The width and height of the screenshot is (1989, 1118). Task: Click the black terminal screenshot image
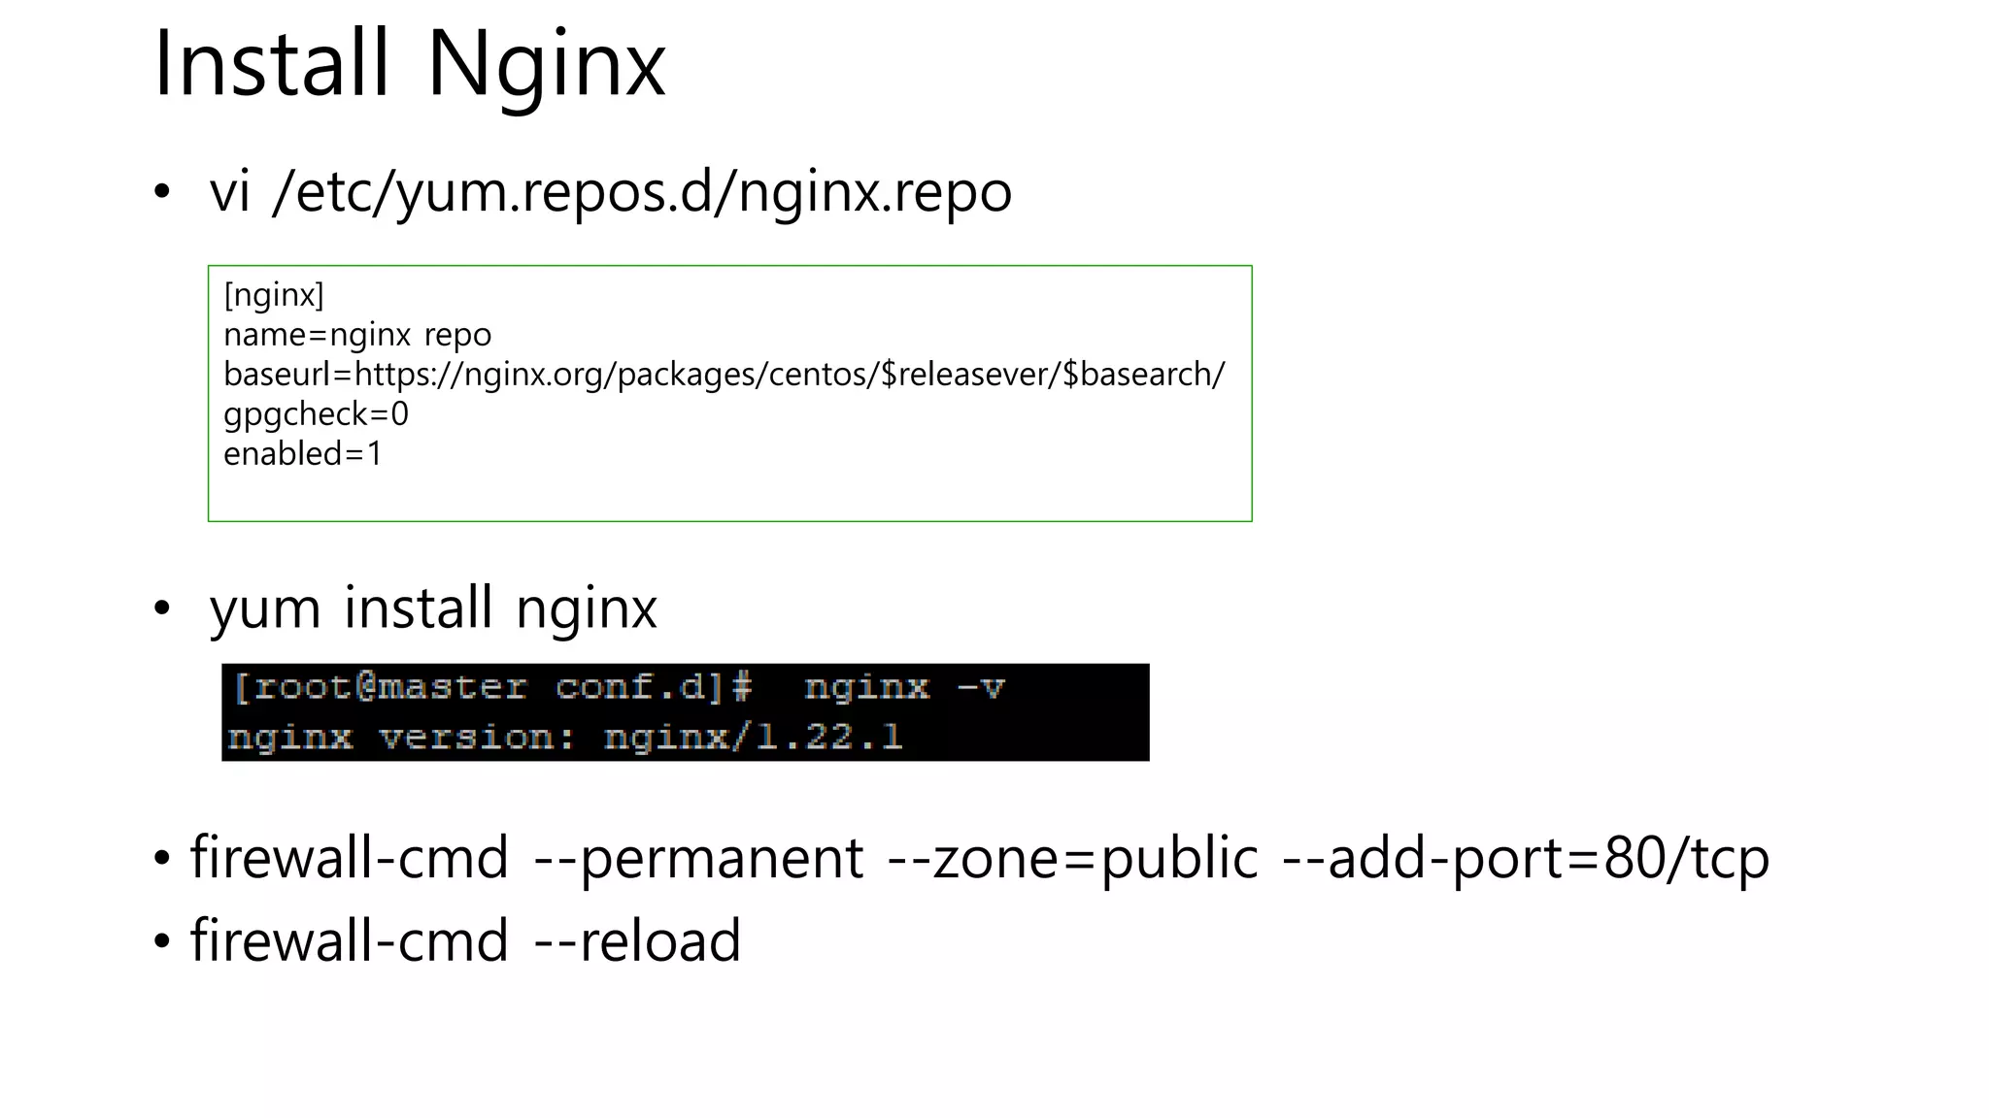click(685, 712)
